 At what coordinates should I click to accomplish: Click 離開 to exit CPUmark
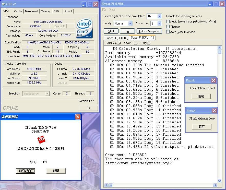pos(56,171)
